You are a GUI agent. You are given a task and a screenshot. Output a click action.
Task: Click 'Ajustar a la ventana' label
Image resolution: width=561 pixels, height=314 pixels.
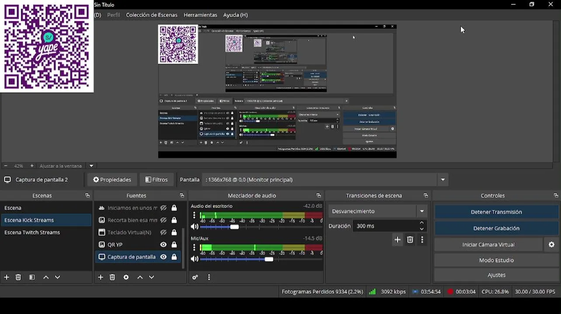61,166
